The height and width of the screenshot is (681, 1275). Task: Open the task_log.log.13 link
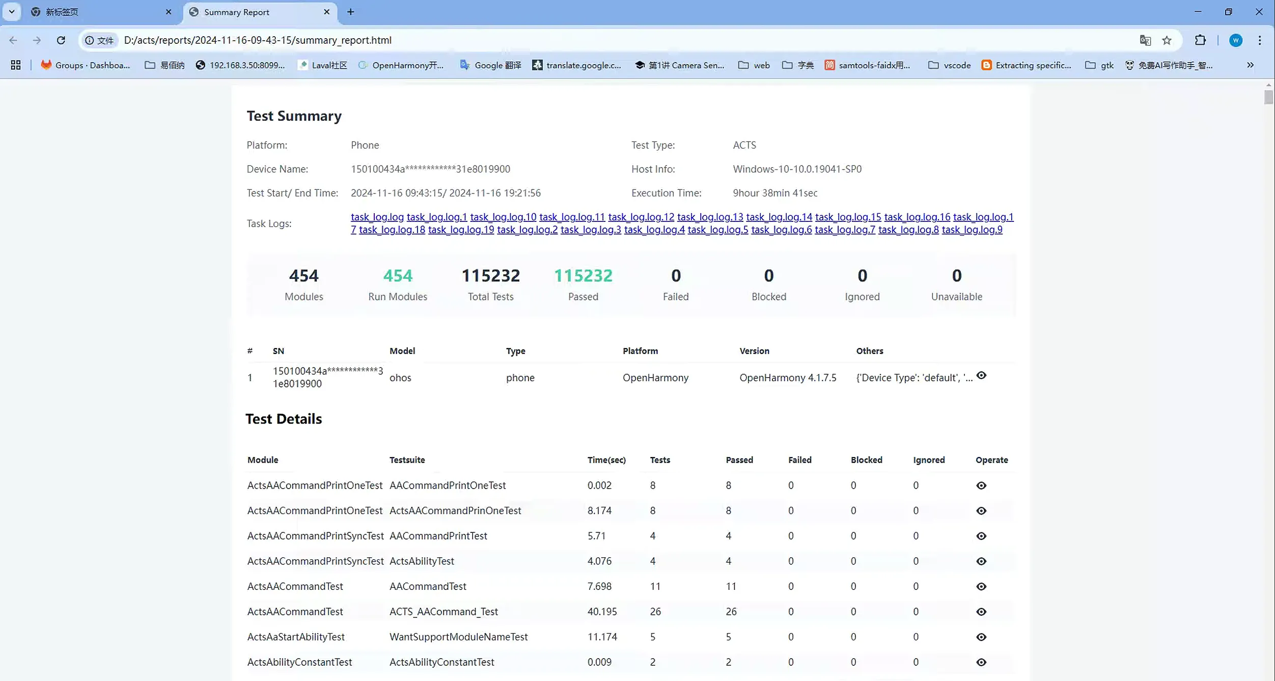(x=710, y=217)
